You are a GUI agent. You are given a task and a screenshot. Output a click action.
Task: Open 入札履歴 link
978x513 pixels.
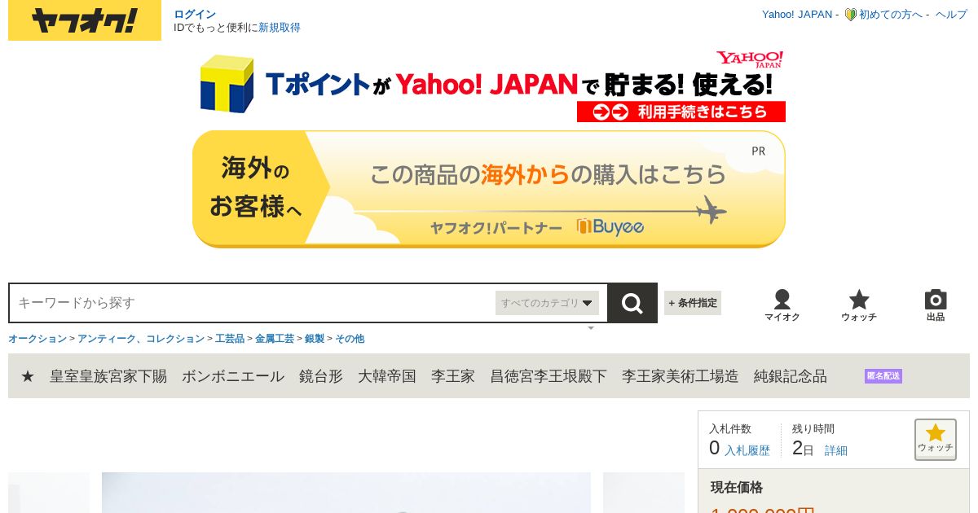[x=747, y=450]
